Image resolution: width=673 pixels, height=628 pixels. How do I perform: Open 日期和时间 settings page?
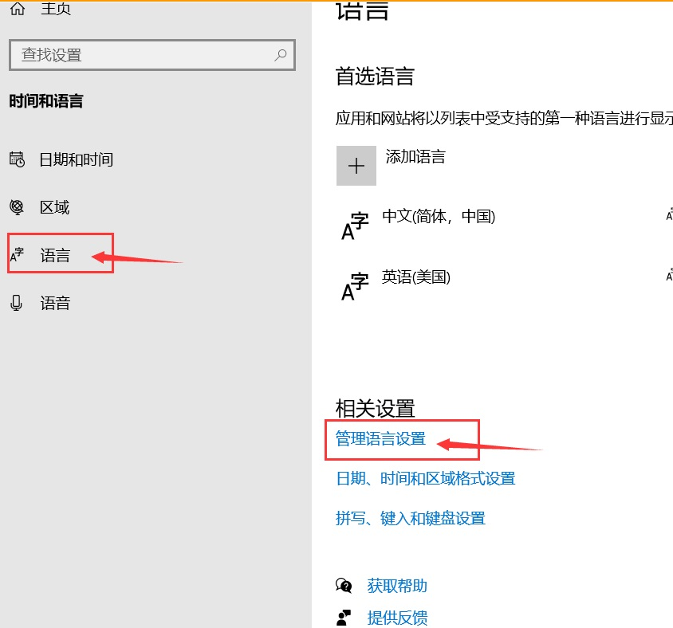[76, 159]
